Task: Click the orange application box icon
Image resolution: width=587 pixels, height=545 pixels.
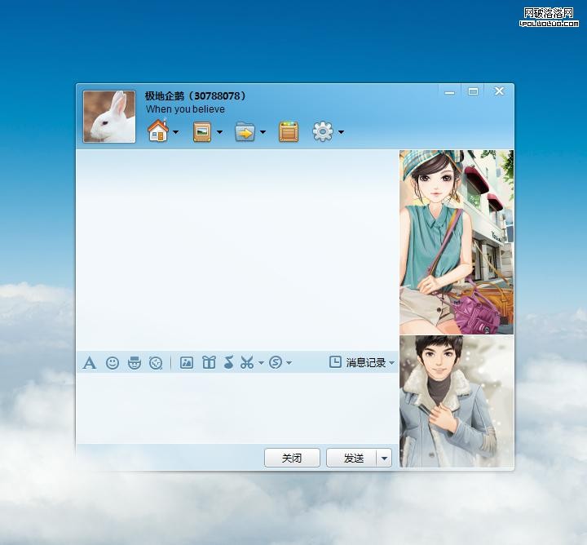Action: [x=289, y=131]
